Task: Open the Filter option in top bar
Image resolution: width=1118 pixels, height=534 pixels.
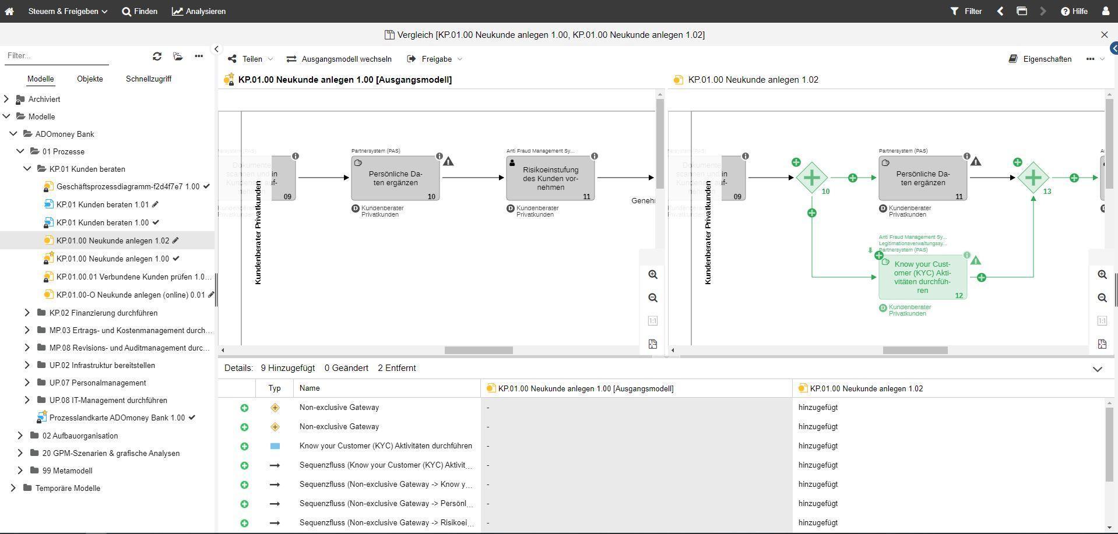Action: click(966, 11)
